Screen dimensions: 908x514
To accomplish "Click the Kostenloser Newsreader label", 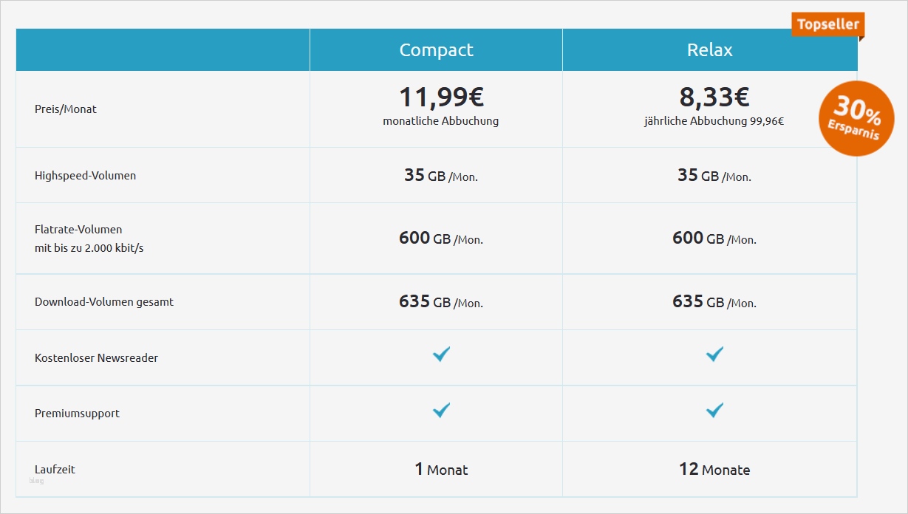I will [96, 358].
